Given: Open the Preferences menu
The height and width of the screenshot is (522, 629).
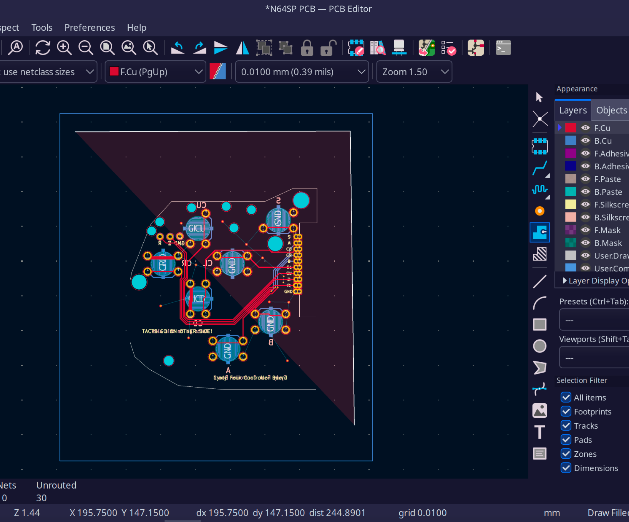Looking at the screenshot, I should coord(90,28).
